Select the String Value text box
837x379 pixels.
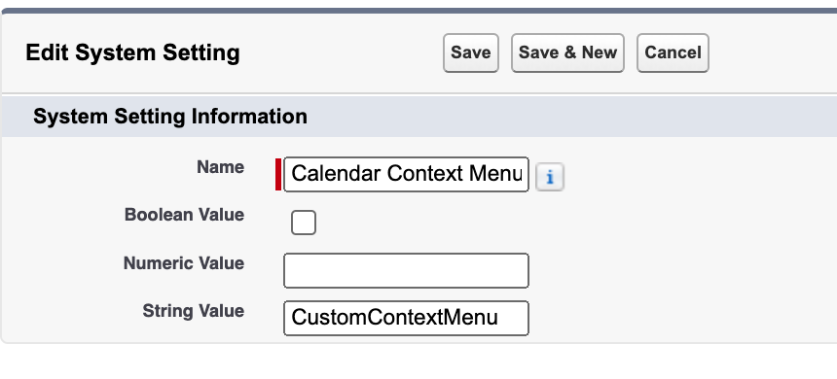coord(406,318)
